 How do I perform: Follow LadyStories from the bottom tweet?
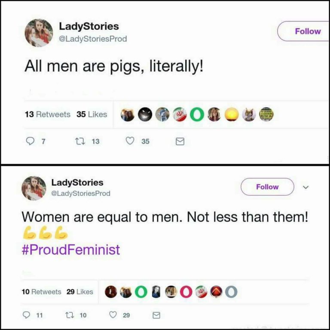267,187
